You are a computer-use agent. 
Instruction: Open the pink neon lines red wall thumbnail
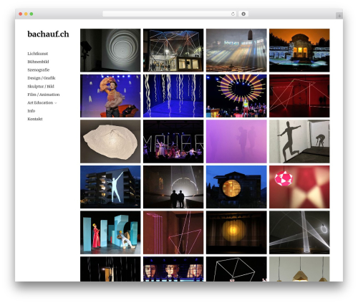[173, 233]
